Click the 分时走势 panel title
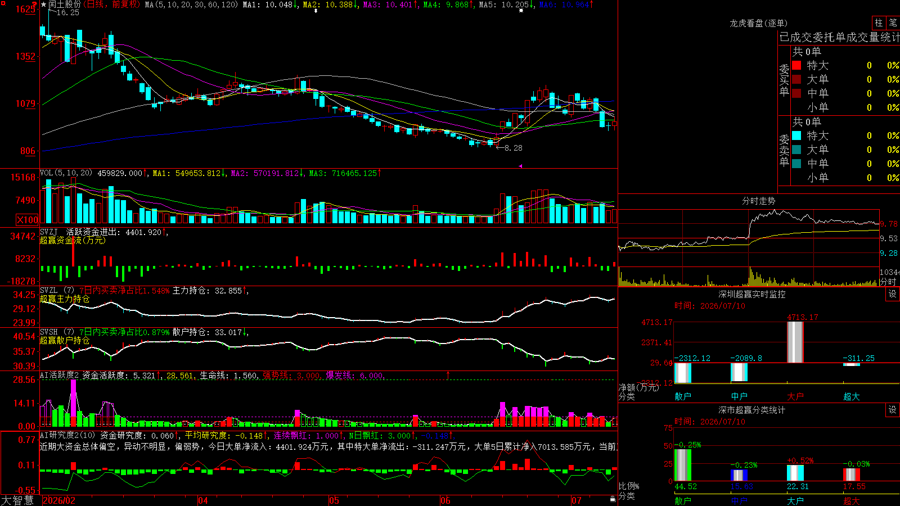Screen dimensions: 900x506 [758, 201]
